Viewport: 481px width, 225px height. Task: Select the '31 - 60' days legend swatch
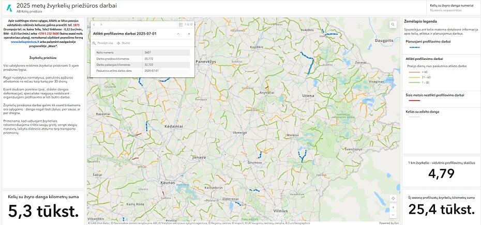pos(414,77)
